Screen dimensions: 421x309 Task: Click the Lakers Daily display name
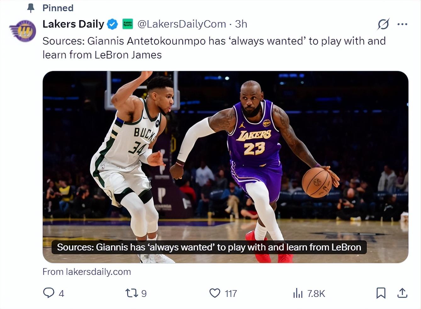(73, 24)
